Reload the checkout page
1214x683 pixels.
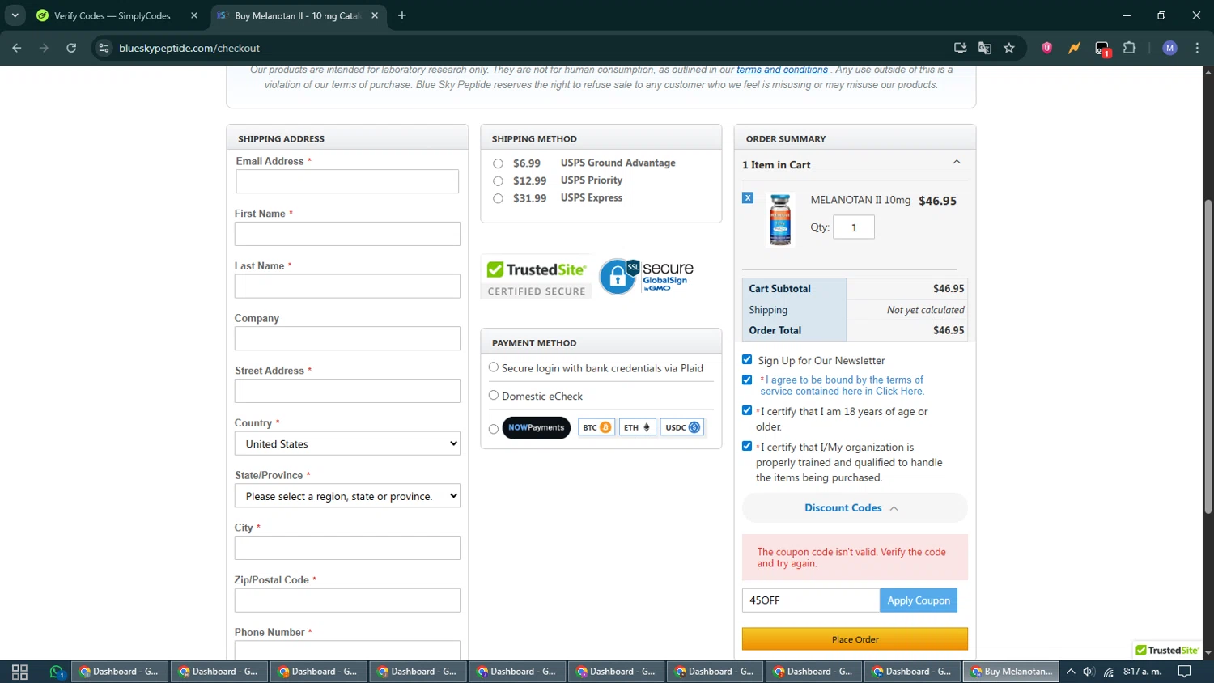click(71, 48)
